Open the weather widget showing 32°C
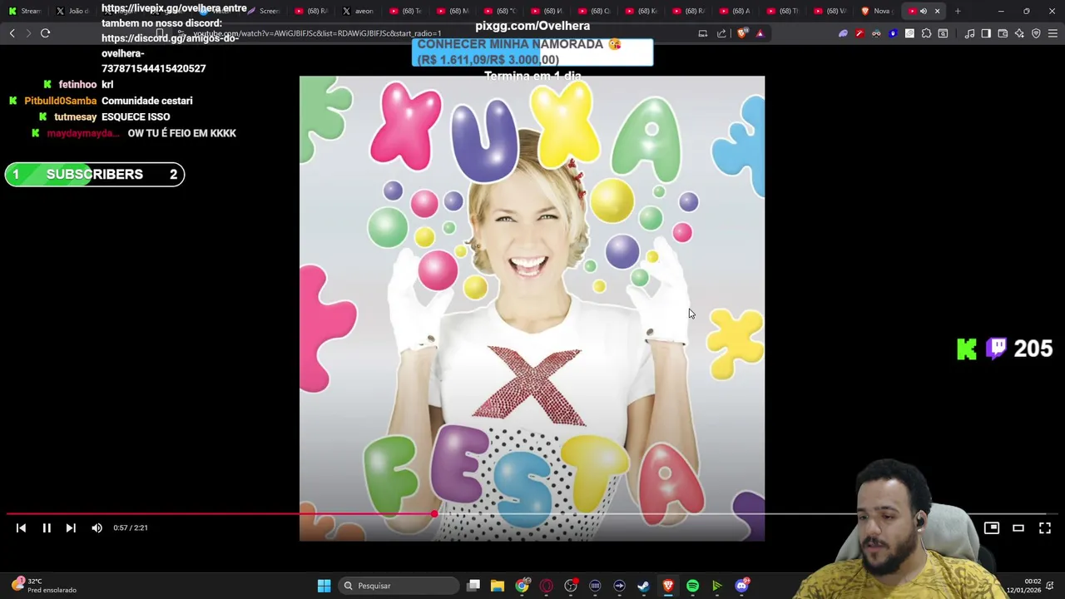The height and width of the screenshot is (599, 1065). (43, 586)
